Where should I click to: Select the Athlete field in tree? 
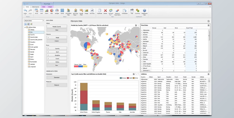pyautogui.click(x=32, y=30)
